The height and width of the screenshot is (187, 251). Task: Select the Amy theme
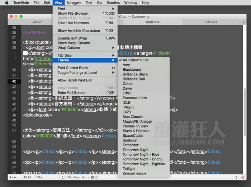[x=143, y=65]
